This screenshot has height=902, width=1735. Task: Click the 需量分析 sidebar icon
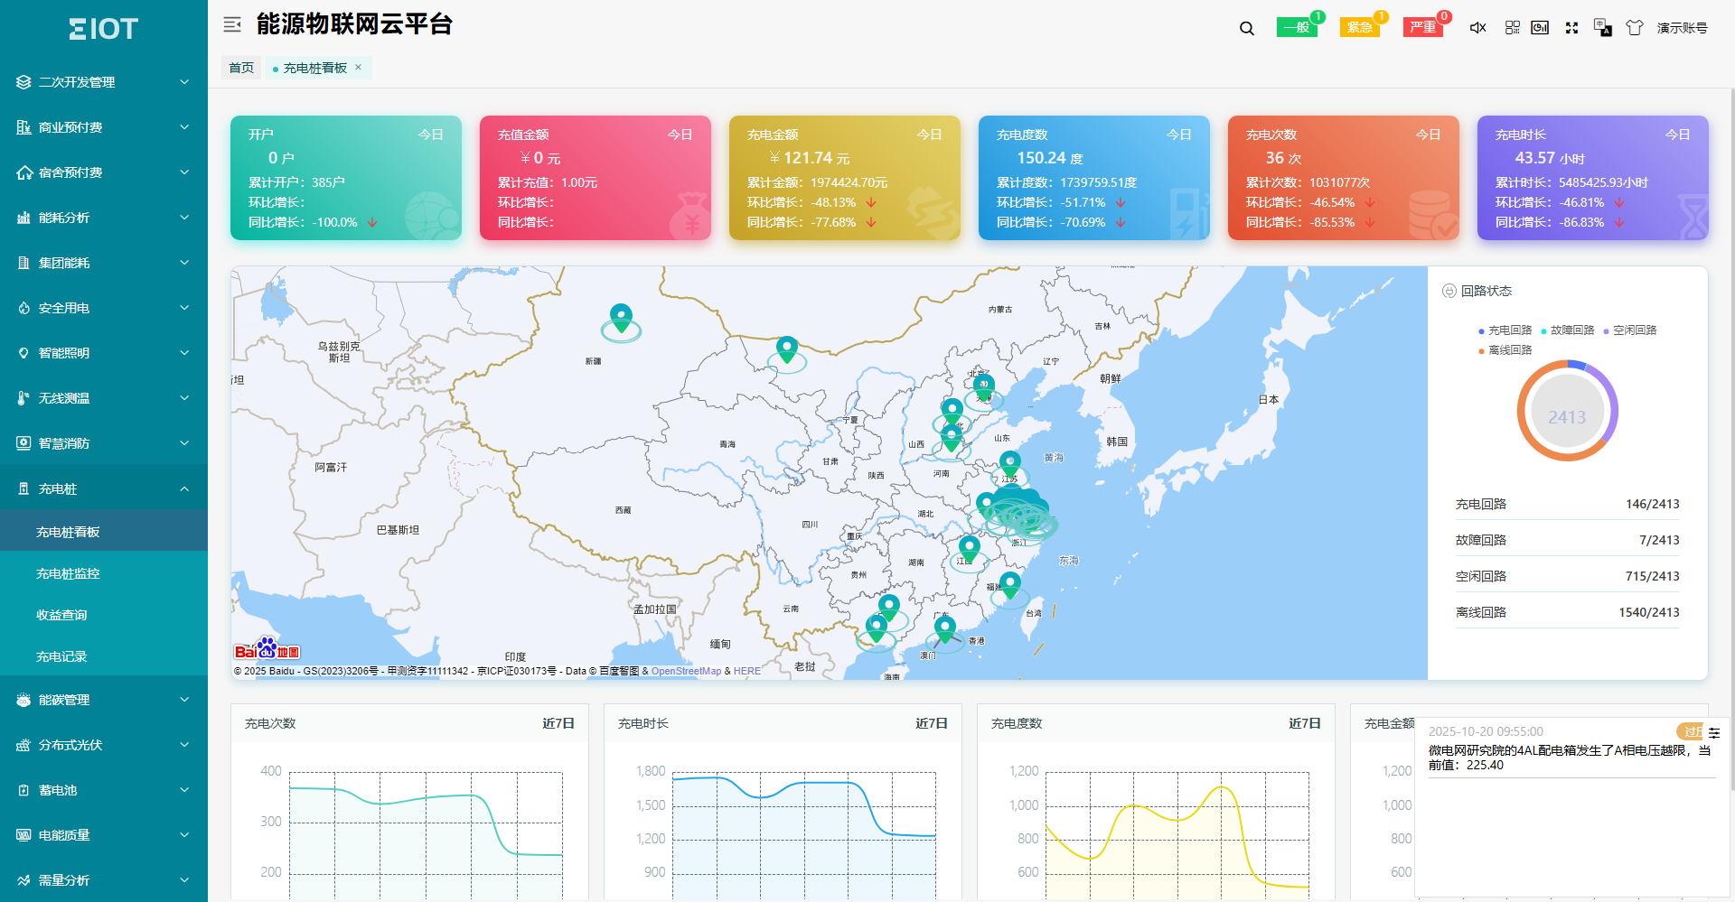point(23,880)
